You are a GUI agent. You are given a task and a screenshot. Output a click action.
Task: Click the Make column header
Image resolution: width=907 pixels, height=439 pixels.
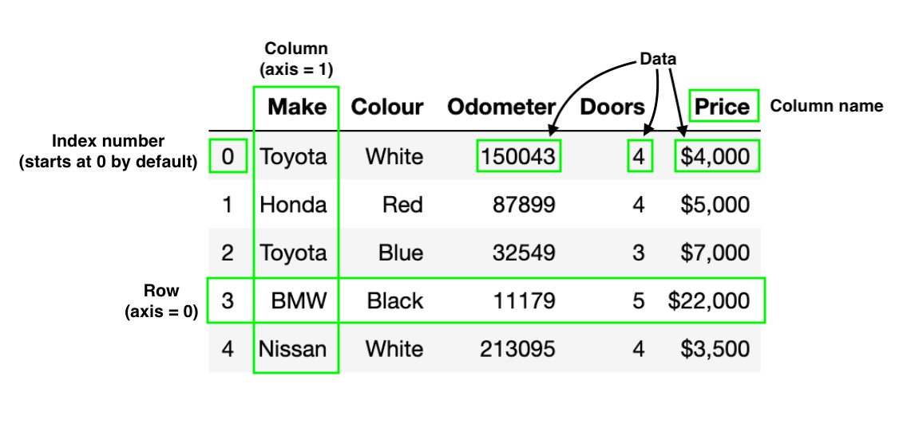point(297,107)
